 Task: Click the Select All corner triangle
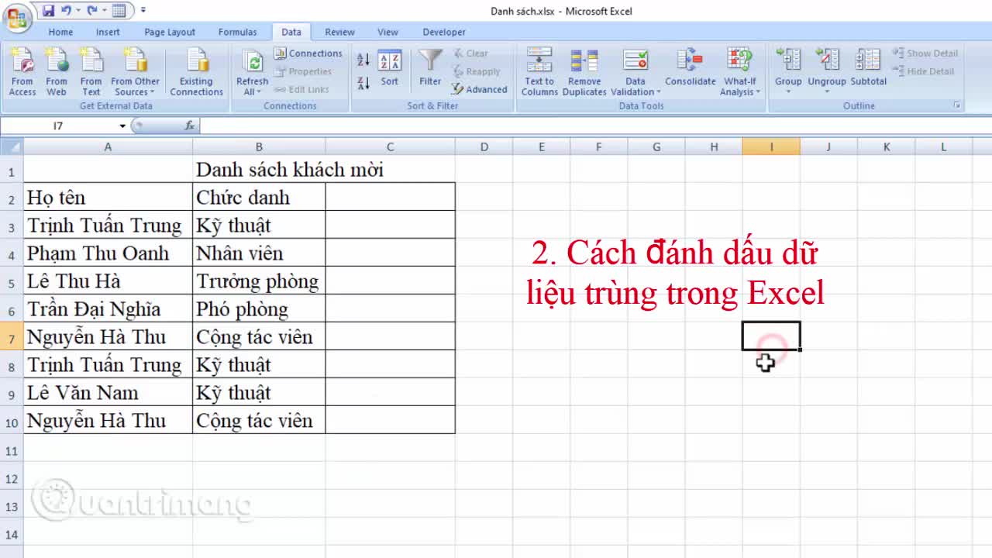[12, 146]
